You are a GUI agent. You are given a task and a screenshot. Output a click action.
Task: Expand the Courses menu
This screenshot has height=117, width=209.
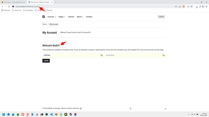click(x=51, y=17)
